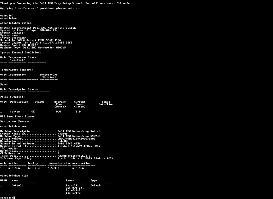Click the 'SOC Version' line
This screenshot has height=199, width=273.
point(28,149)
